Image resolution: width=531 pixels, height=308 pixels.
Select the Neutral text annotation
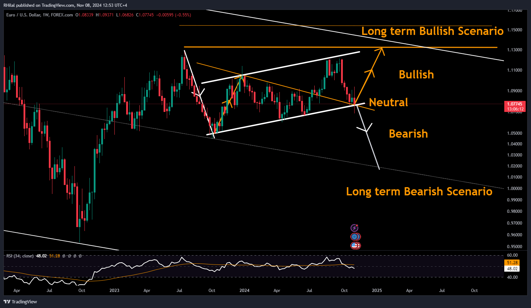coord(388,102)
